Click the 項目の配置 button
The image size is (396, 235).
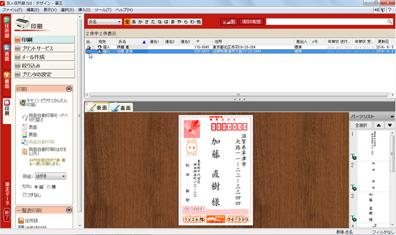click(251, 21)
